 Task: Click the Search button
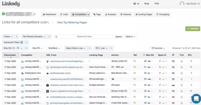(x=119, y=36)
